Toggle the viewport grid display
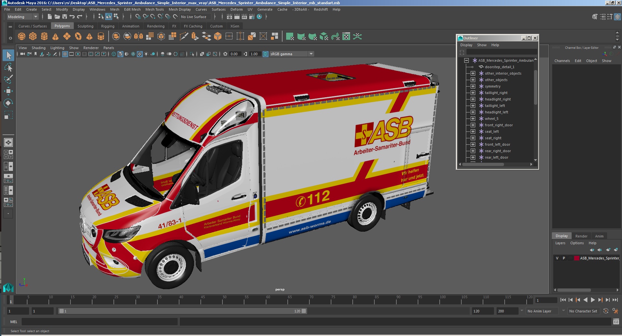 [65, 54]
